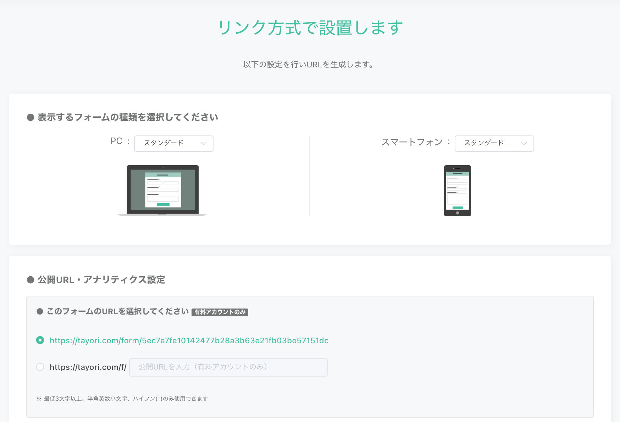The height and width of the screenshot is (422, 620).
Task: Open the スマートフォン form type スタンダード dropdown
Action: (494, 143)
